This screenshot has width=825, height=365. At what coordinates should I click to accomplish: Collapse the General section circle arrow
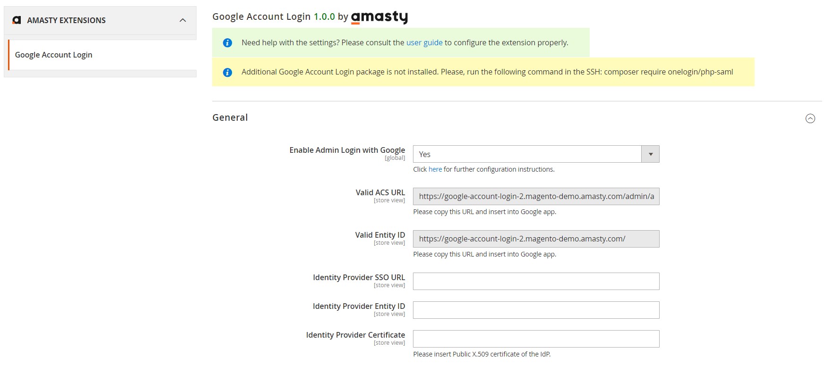pos(810,118)
